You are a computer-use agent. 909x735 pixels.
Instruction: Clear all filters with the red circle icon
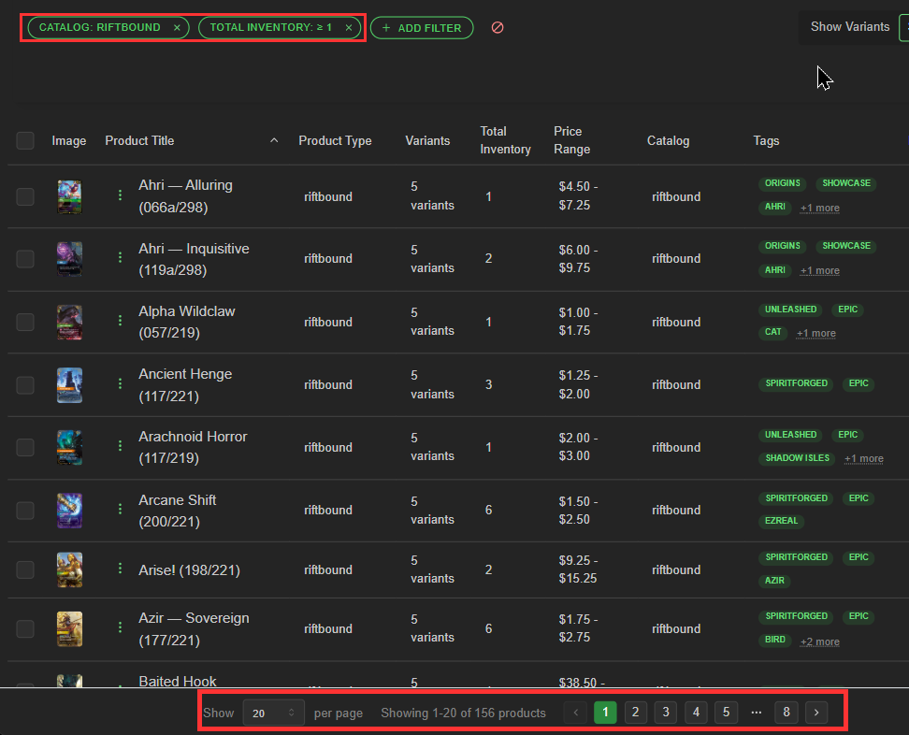pyautogui.click(x=498, y=28)
